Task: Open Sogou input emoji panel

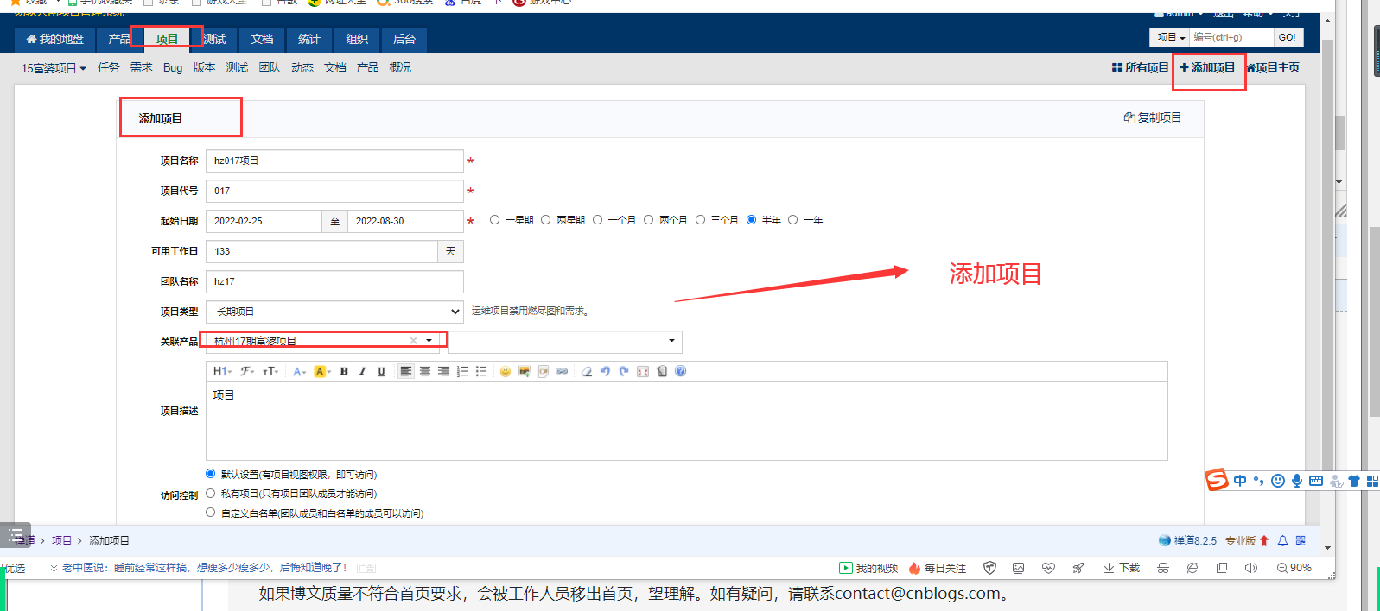Action: tap(1277, 481)
